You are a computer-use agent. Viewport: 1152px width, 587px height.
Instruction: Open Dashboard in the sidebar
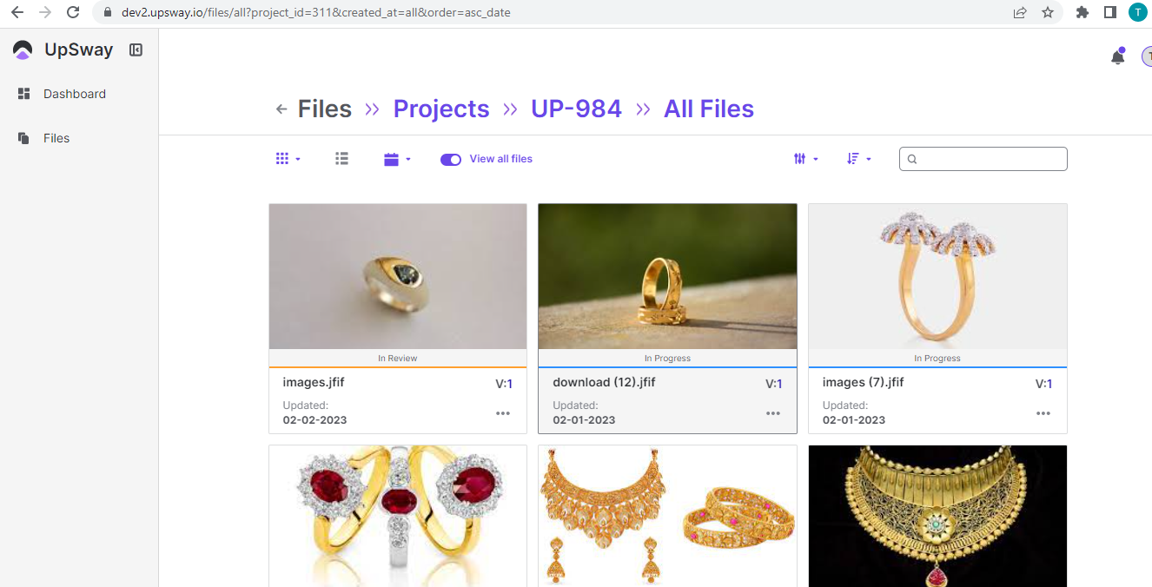click(x=74, y=94)
